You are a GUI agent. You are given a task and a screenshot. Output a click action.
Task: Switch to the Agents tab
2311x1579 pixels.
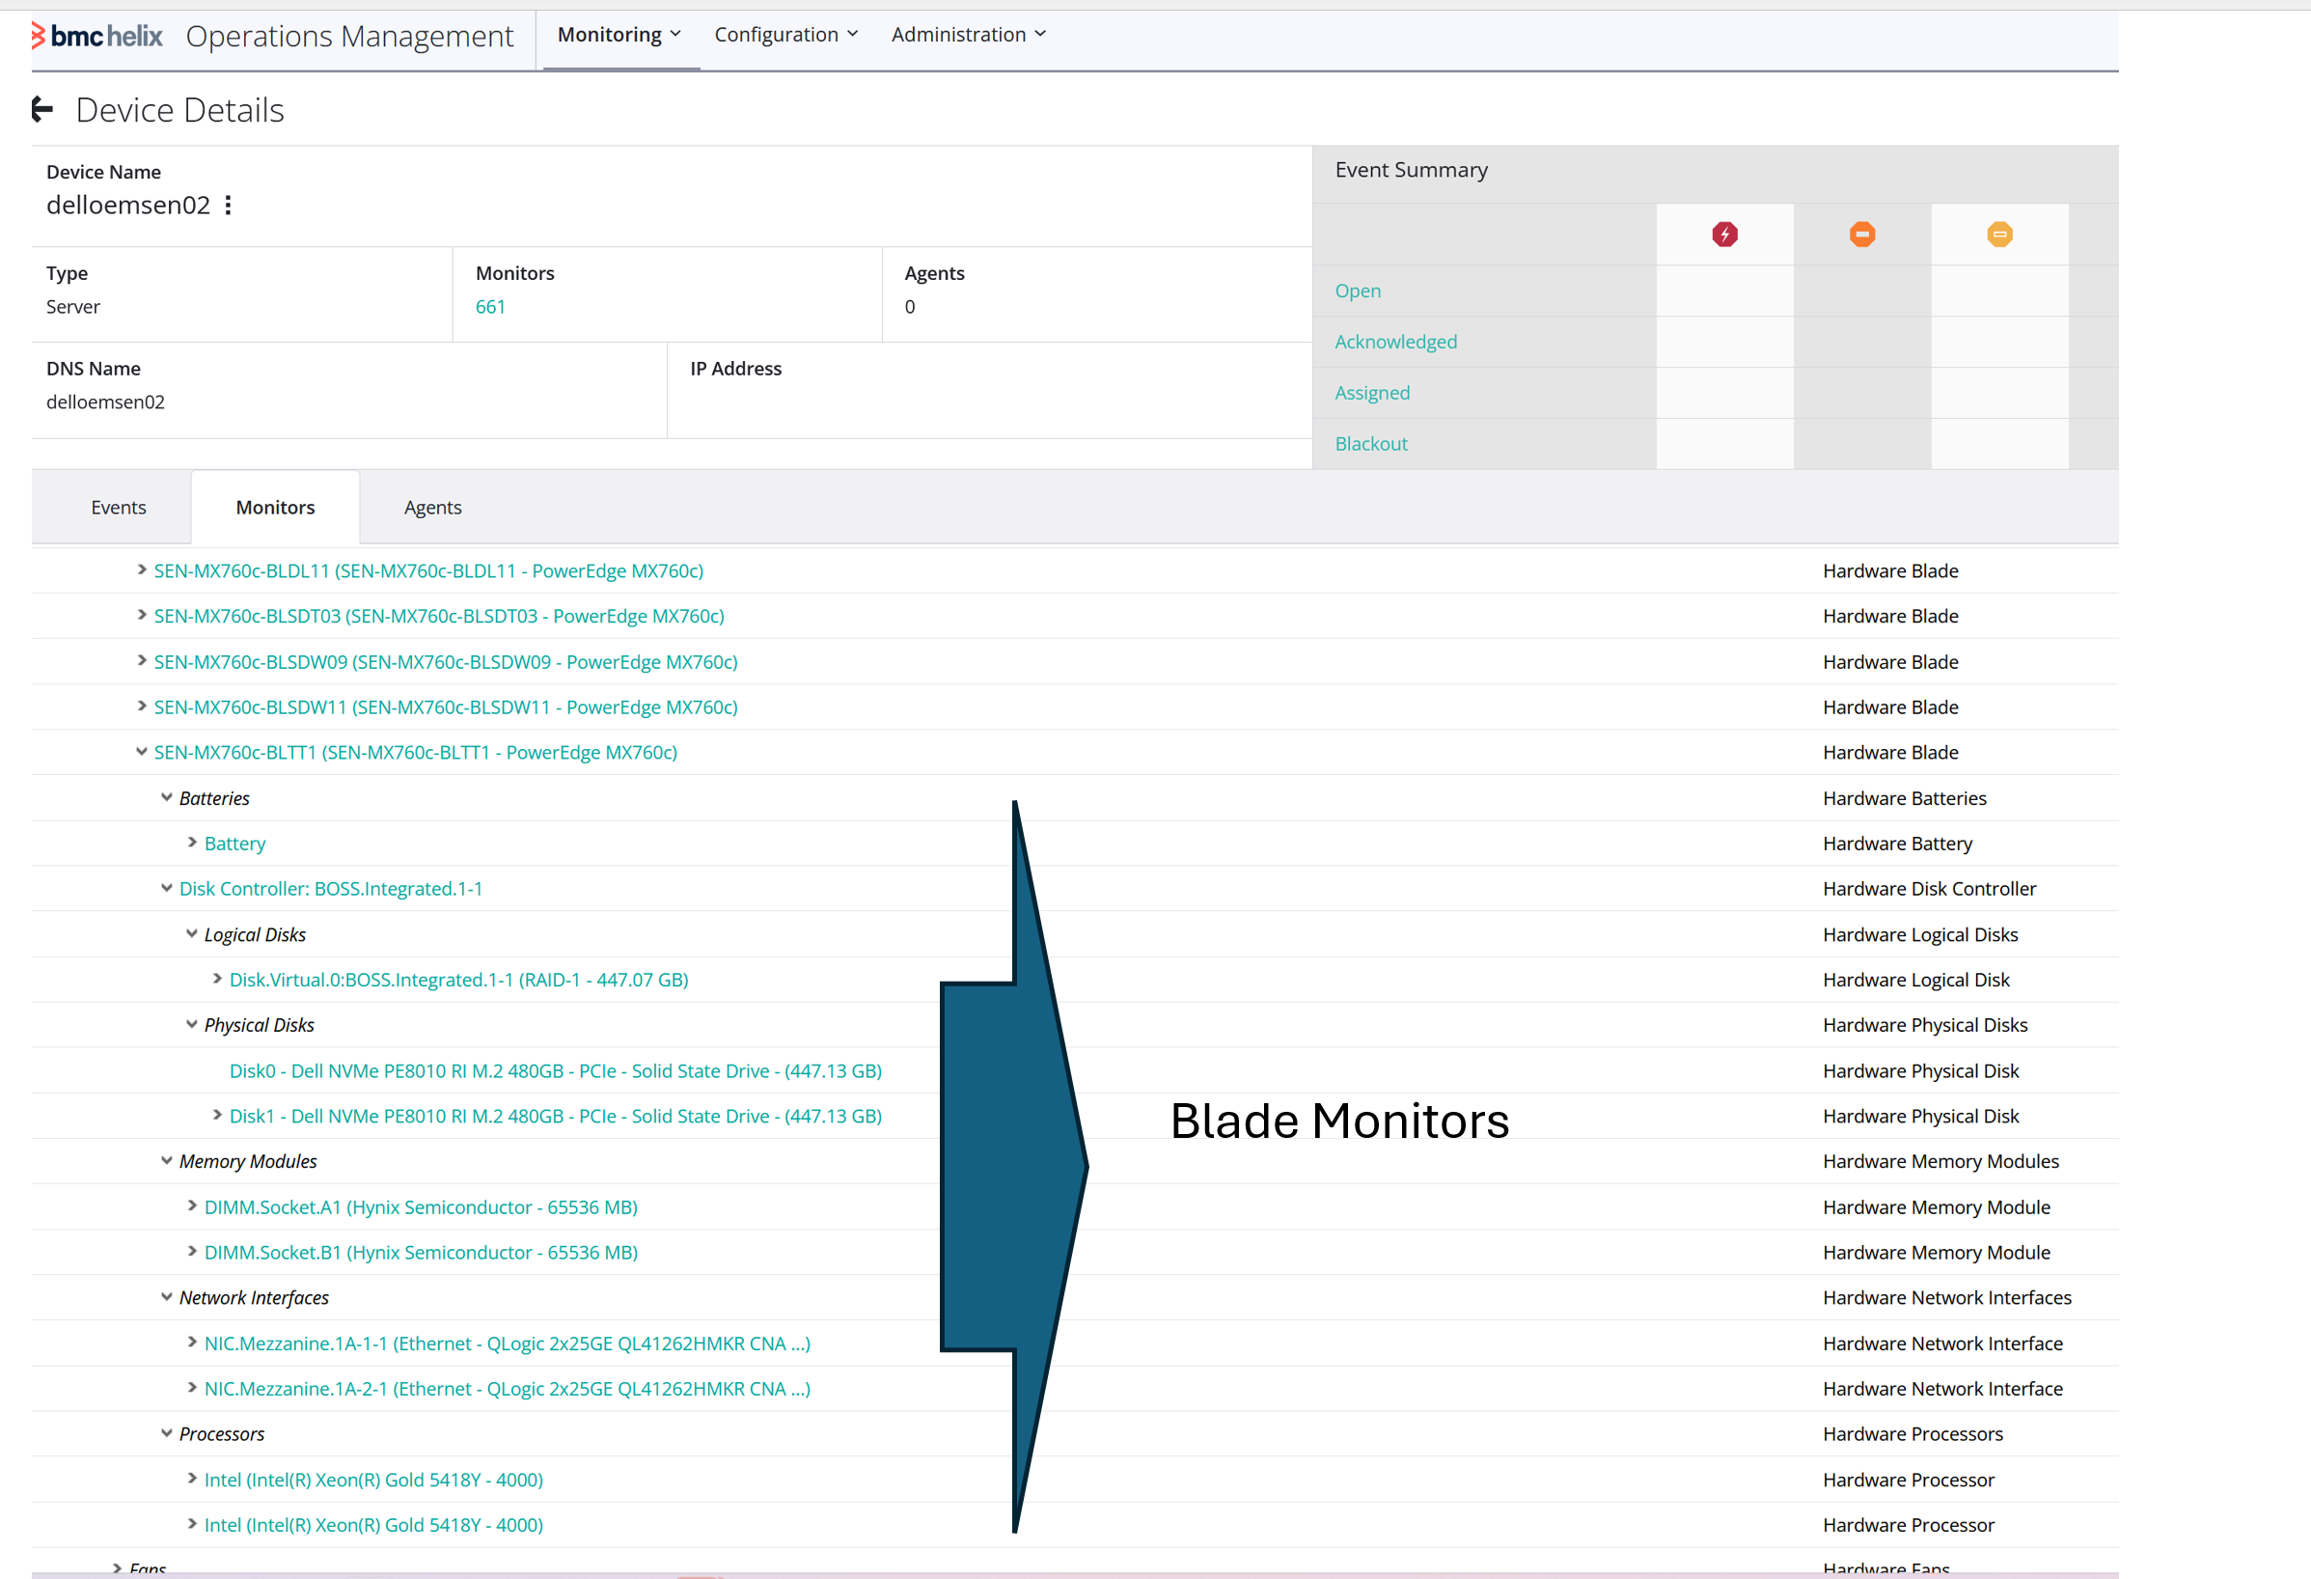pos(432,507)
